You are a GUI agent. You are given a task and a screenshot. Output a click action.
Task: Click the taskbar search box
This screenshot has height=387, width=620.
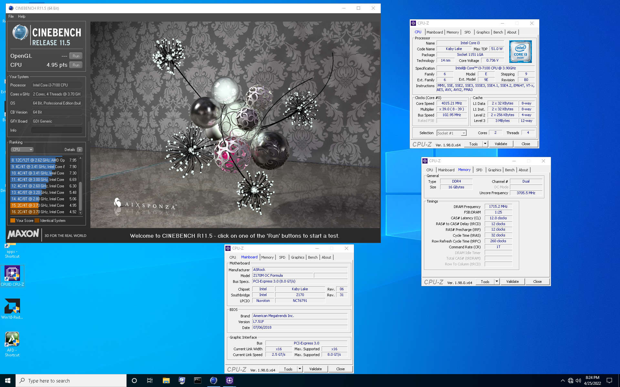pyautogui.click(x=71, y=381)
